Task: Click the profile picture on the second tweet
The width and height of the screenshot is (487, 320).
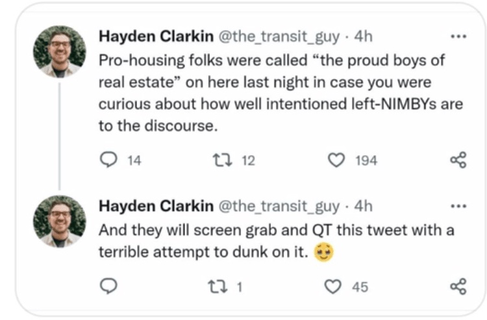Action: [59, 221]
